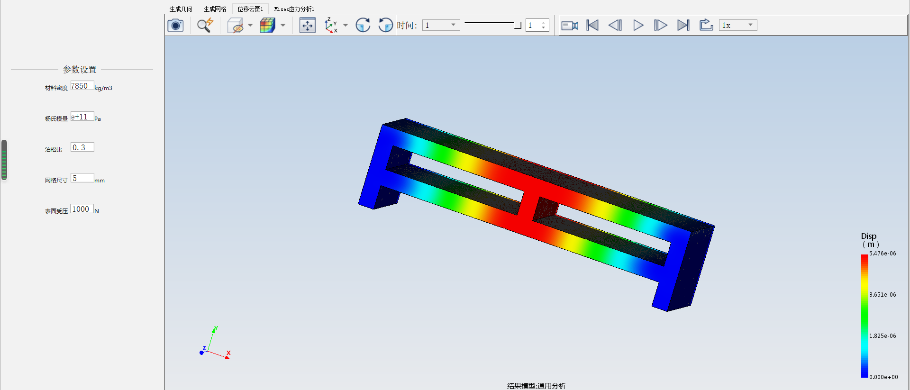
Task: Click the 泊松比 input field
Action: point(82,147)
